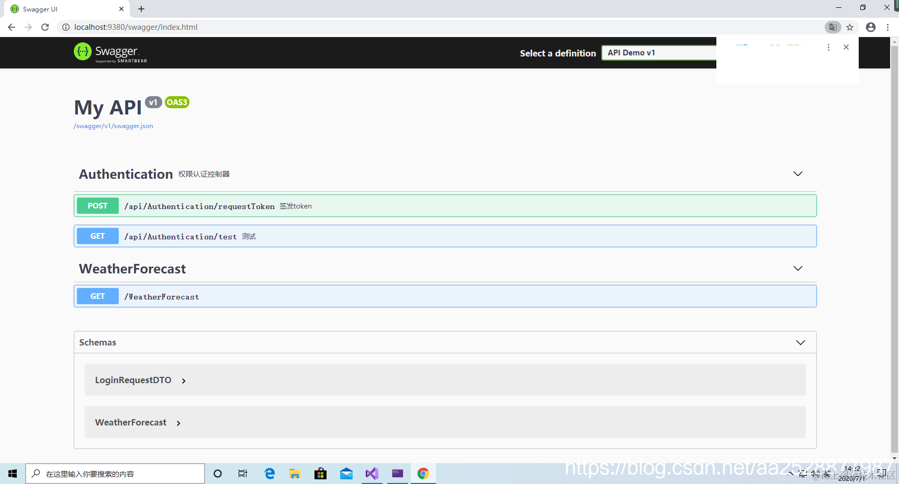Click the Select a definition label

point(558,53)
